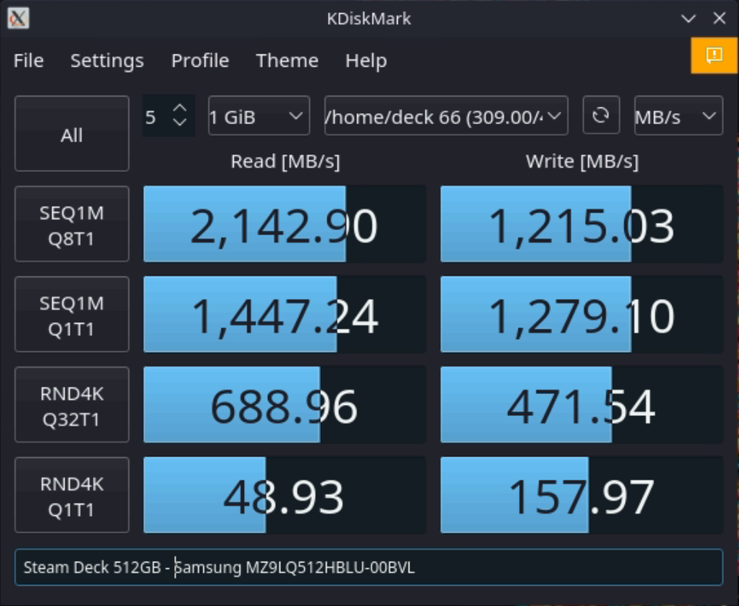Run the RND4K Q1T1 test
Viewport: 739px width, 606px height.
72,496
